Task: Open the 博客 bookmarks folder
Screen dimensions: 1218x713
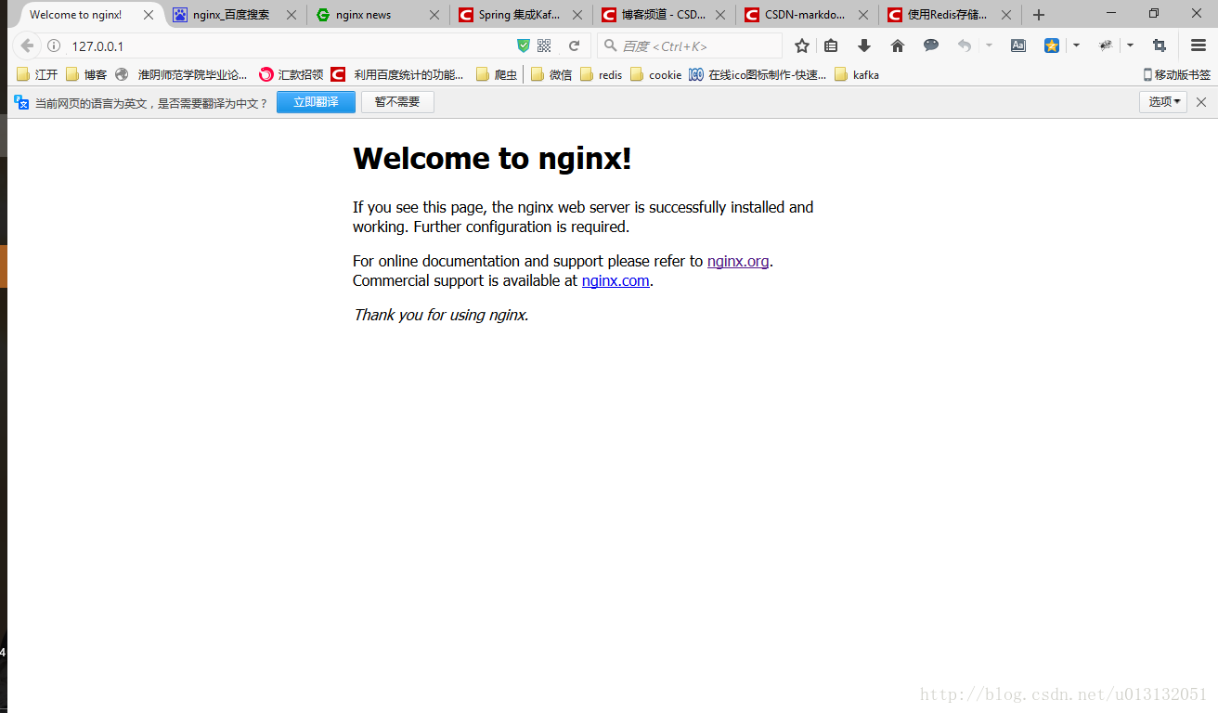Action: [x=86, y=75]
